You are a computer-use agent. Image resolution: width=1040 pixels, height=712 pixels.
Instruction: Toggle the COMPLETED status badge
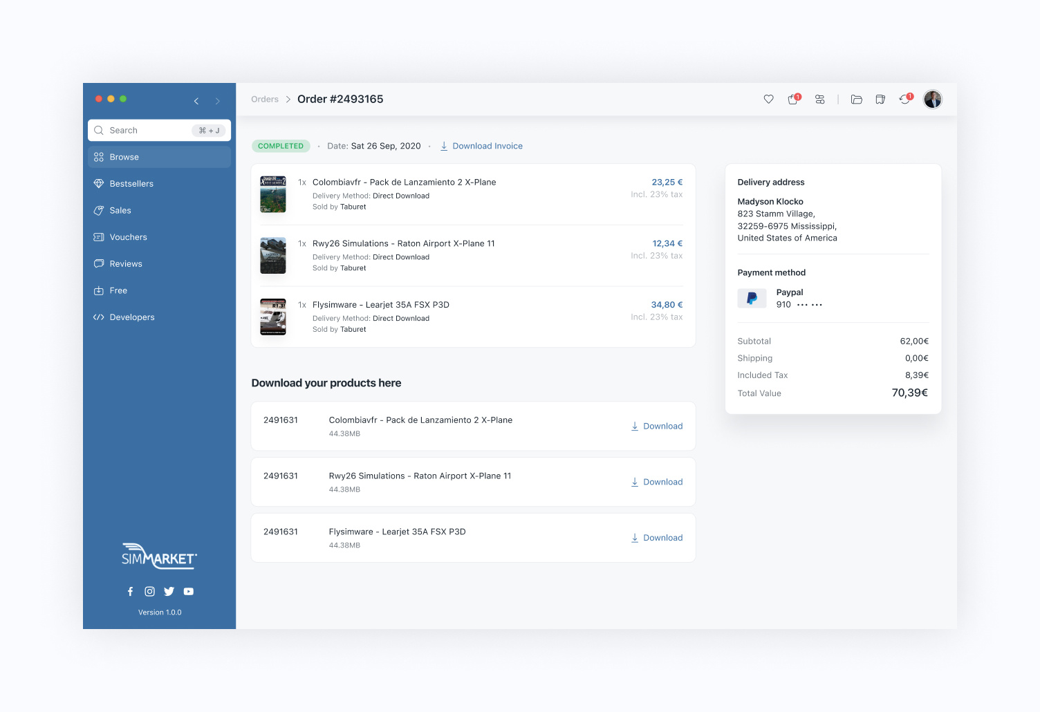[281, 146]
